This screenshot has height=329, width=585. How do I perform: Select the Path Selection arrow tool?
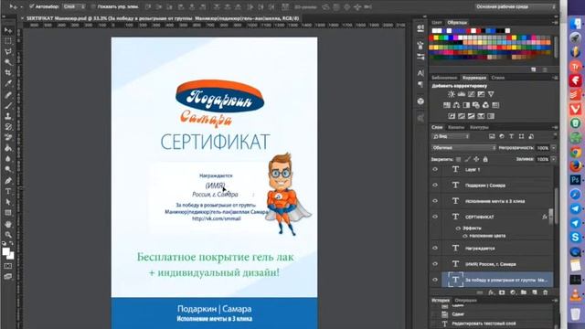[x=8, y=202]
